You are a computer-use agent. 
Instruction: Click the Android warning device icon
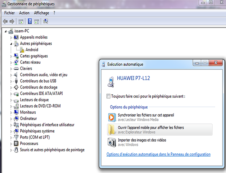pyautogui.click(x=22, y=50)
